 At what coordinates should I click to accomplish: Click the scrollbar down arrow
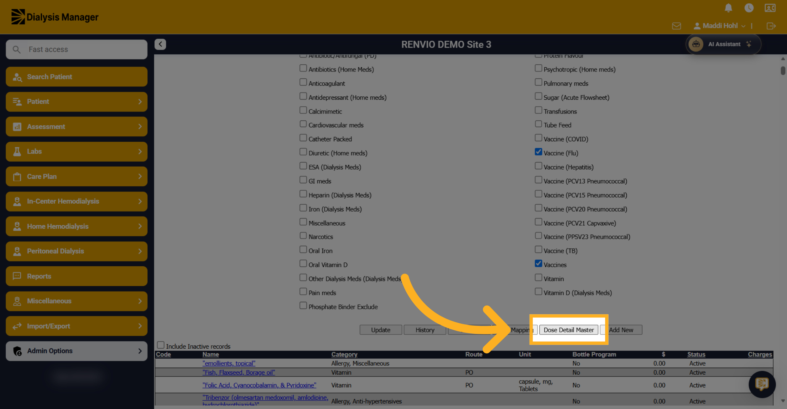tap(783, 401)
